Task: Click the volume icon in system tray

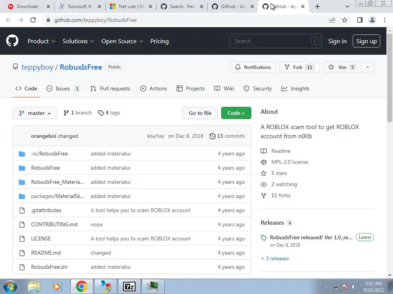Action: click(x=354, y=287)
